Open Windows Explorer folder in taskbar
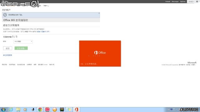This screenshot has height=112, width=200. point(18,110)
